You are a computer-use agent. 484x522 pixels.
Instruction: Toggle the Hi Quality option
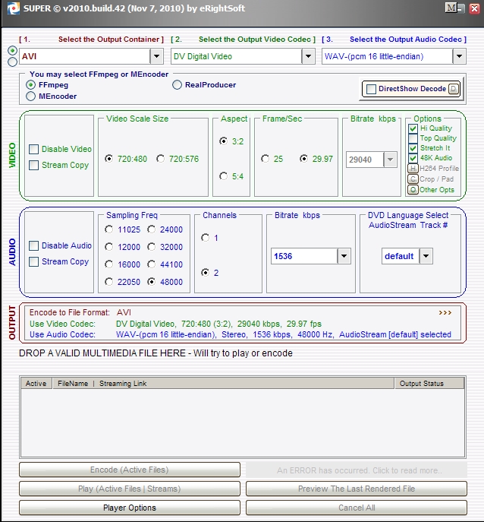point(413,128)
